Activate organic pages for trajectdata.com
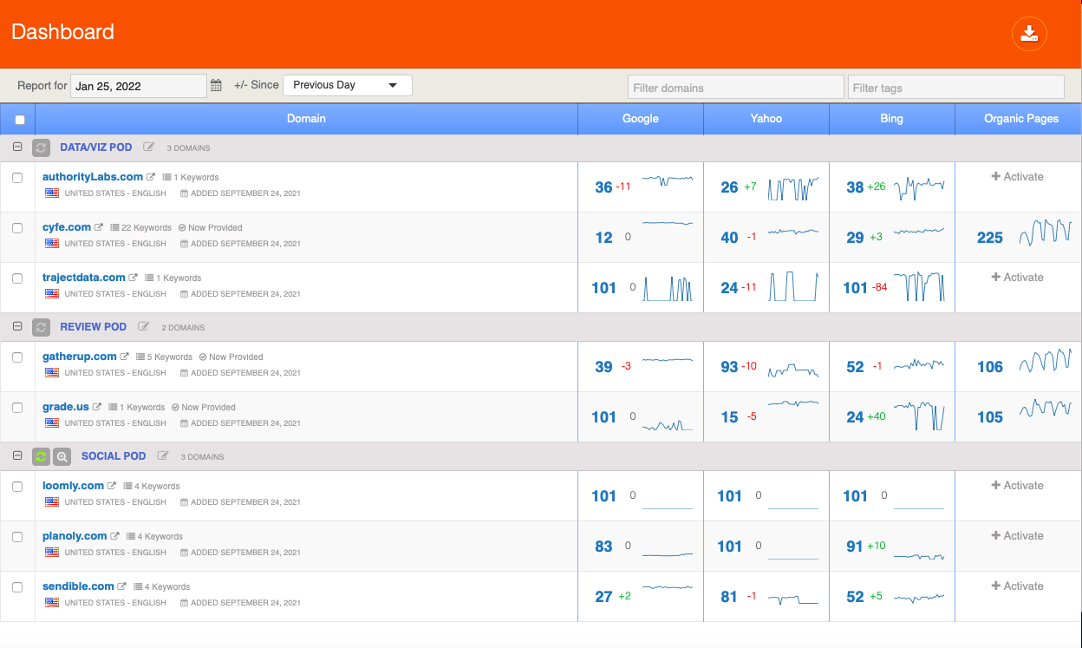 [1018, 277]
